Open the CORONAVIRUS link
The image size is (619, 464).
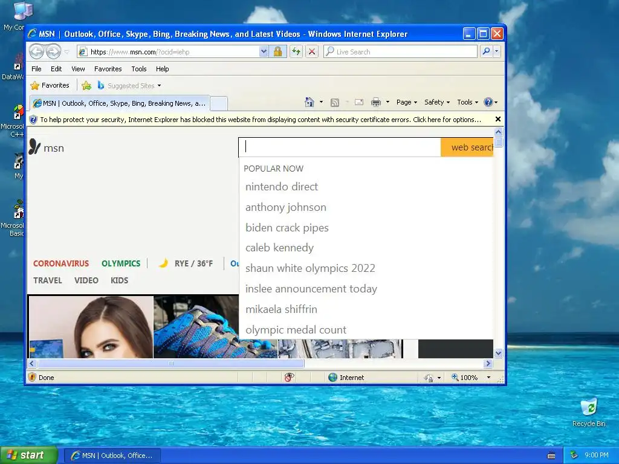pyautogui.click(x=61, y=263)
